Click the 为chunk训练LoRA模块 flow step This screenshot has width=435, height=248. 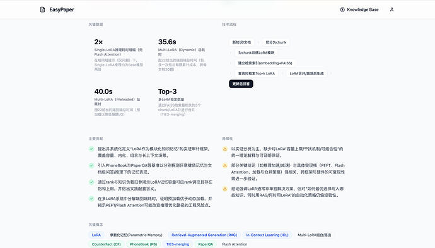(x=256, y=52)
